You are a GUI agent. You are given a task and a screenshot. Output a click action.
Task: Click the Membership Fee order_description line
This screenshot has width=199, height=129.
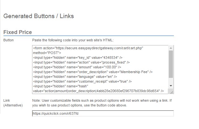93,72
